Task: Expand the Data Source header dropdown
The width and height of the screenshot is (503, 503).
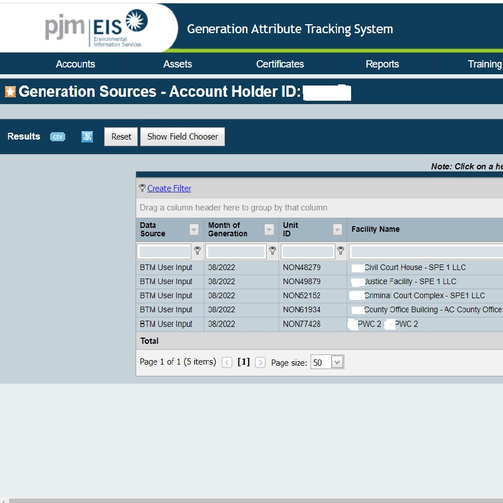Action: point(194,230)
